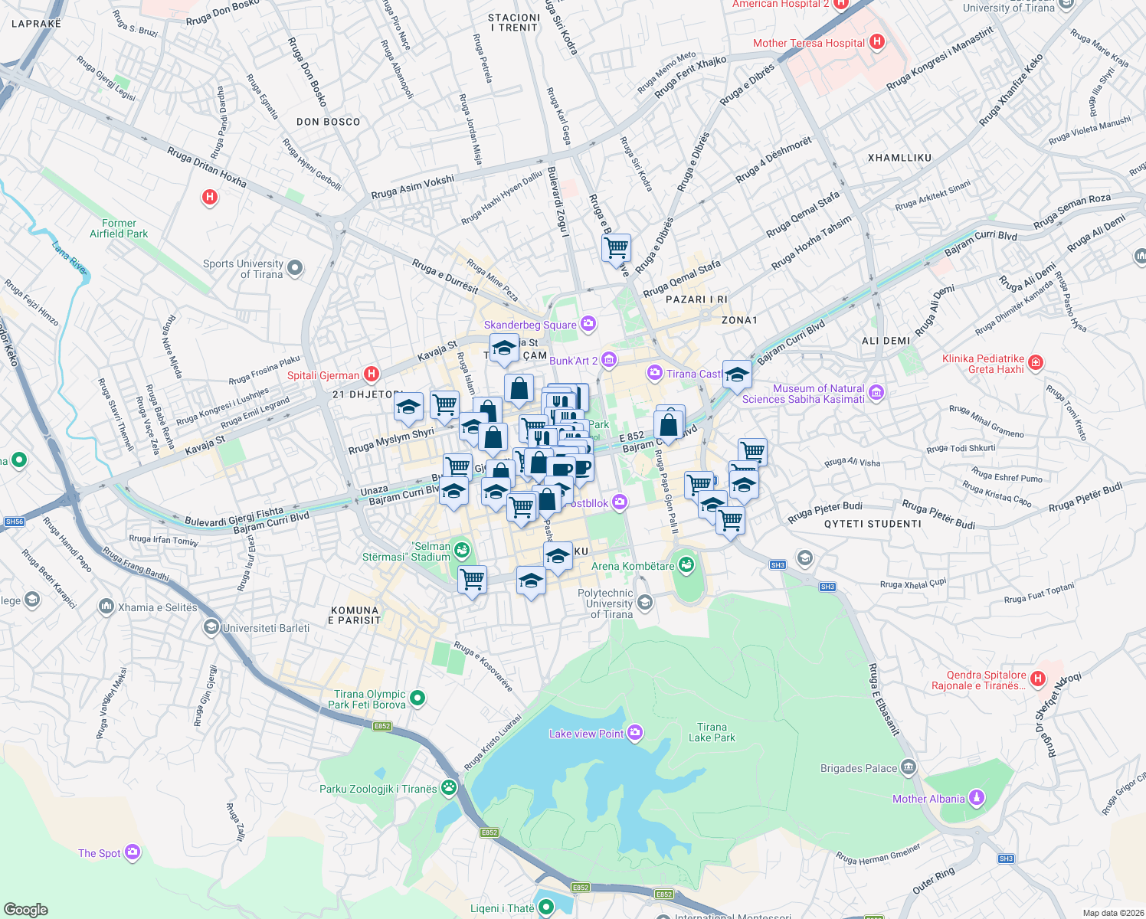Open The Spot camera icon

point(133,852)
